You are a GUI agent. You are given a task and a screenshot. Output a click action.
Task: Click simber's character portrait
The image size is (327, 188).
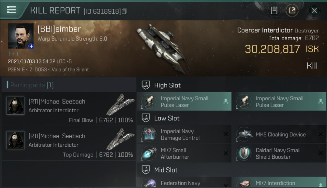point(21,36)
